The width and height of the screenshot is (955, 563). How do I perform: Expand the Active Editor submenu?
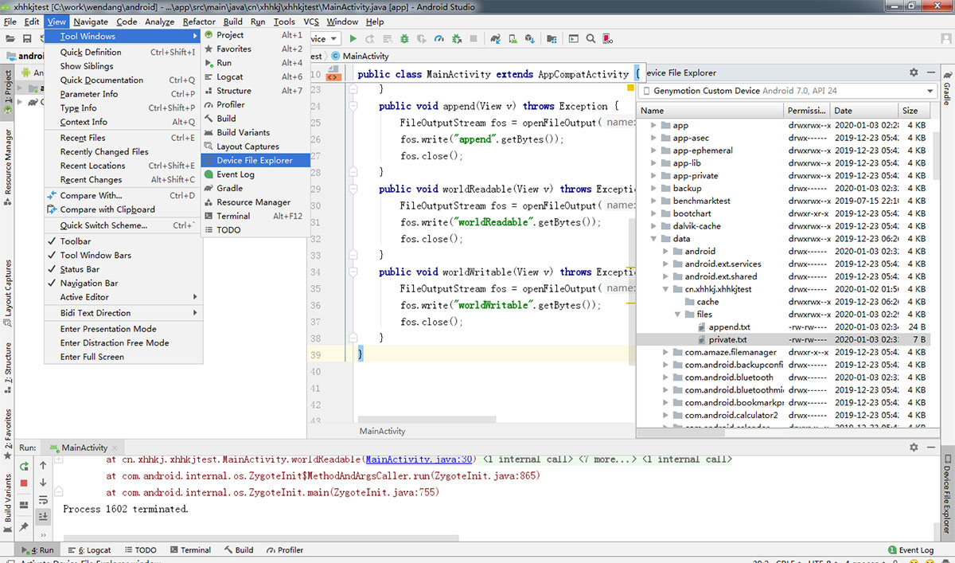coord(123,297)
